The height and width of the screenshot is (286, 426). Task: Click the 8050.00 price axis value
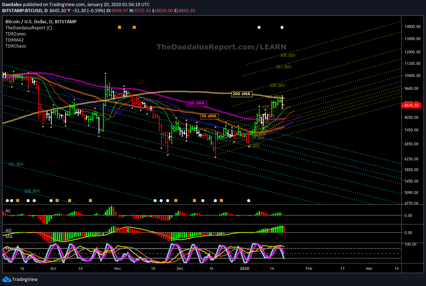click(411, 118)
